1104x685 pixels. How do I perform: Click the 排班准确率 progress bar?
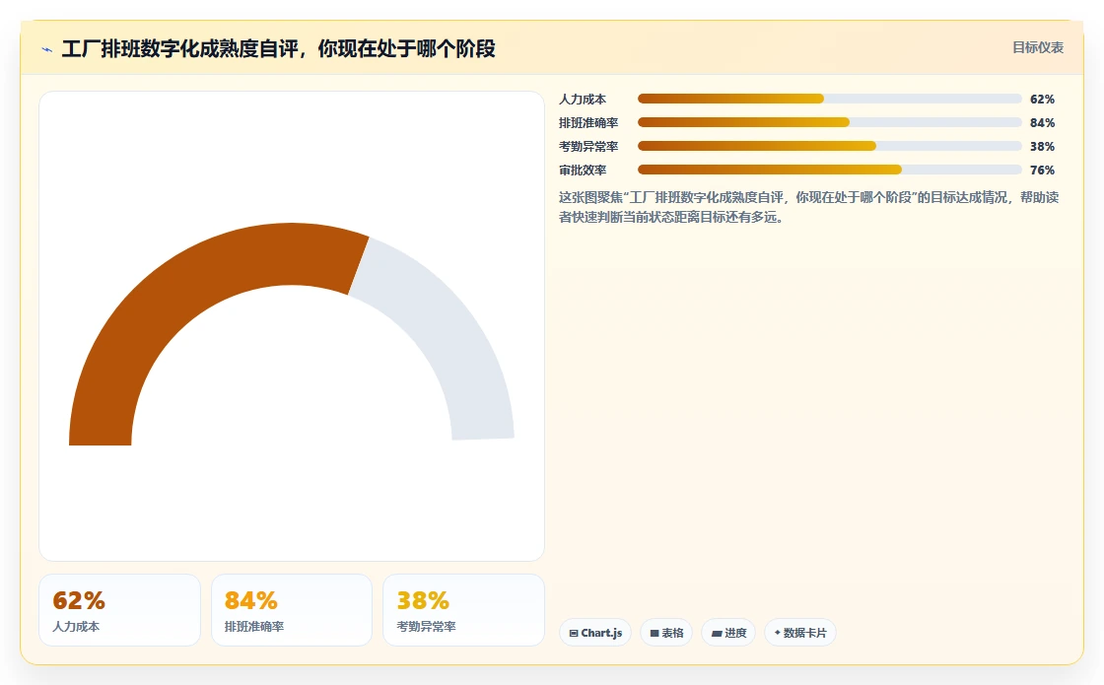pyautogui.click(x=829, y=122)
